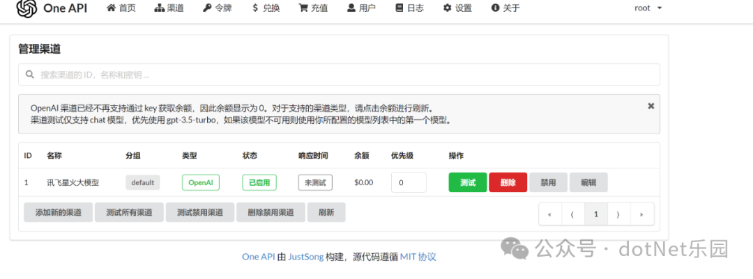753x279 pixels.
Task: Focus the channel search input field
Action: (339, 74)
